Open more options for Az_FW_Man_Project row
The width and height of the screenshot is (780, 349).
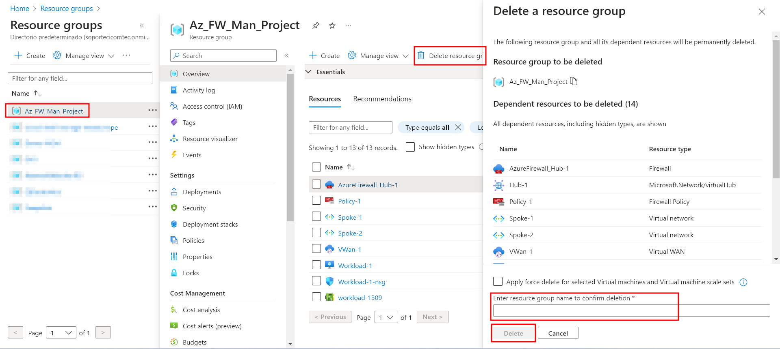click(152, 110)
